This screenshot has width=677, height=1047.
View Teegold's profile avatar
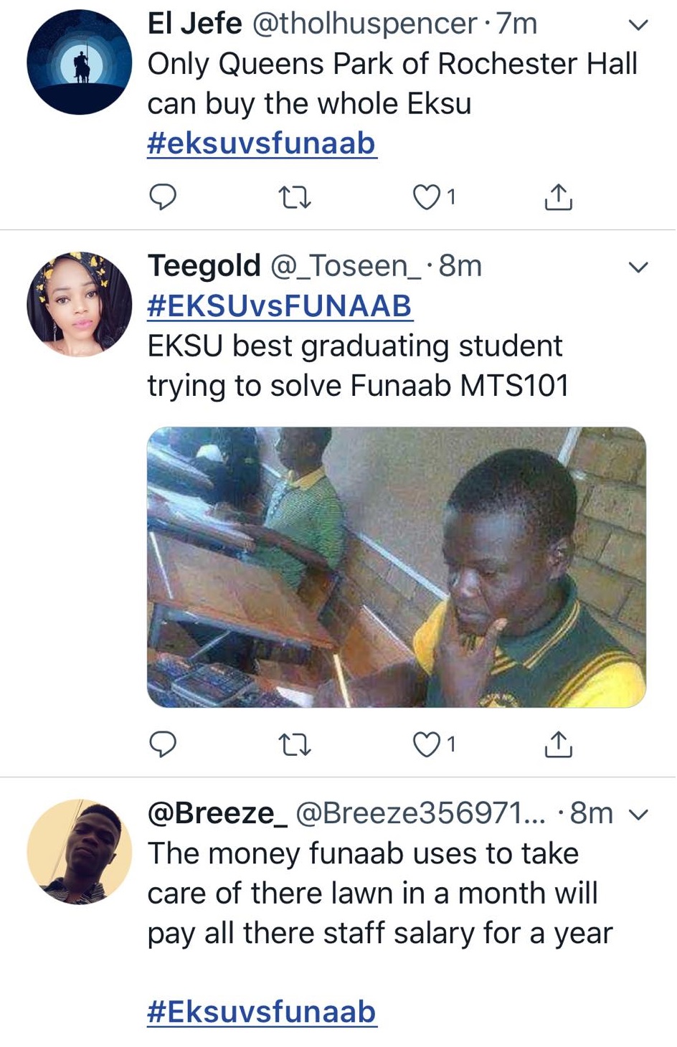click(x=80, y=304)
